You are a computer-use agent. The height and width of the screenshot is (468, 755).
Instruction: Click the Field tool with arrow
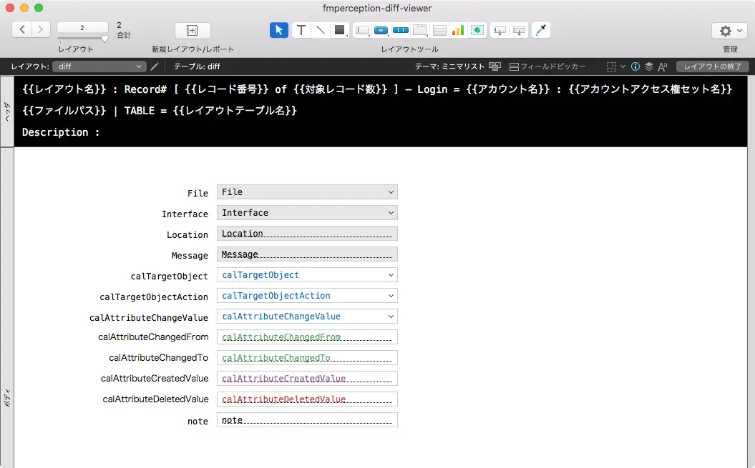point(500,30)
